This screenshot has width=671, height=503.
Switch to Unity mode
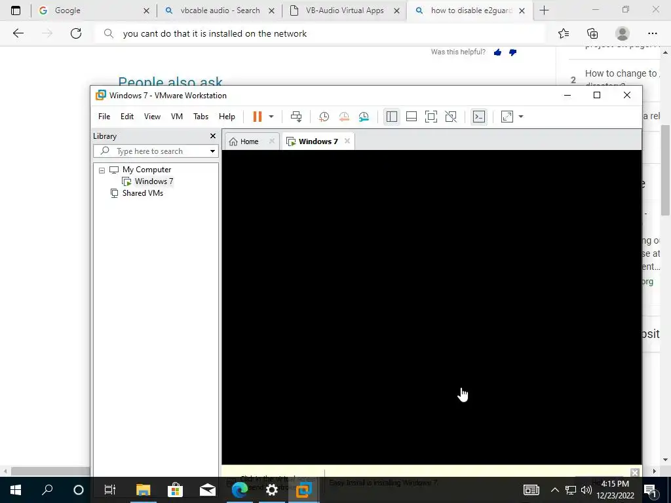[451, 117]
